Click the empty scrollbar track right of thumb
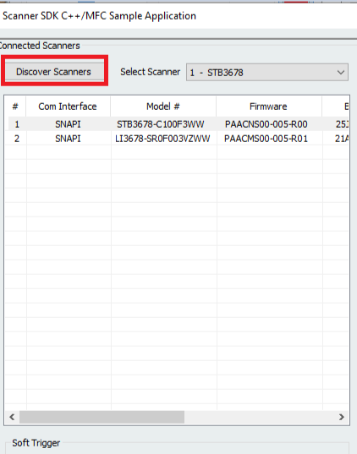 [260, 418]
